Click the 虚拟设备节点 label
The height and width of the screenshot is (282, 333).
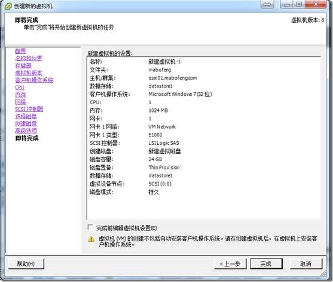(107, 184)
